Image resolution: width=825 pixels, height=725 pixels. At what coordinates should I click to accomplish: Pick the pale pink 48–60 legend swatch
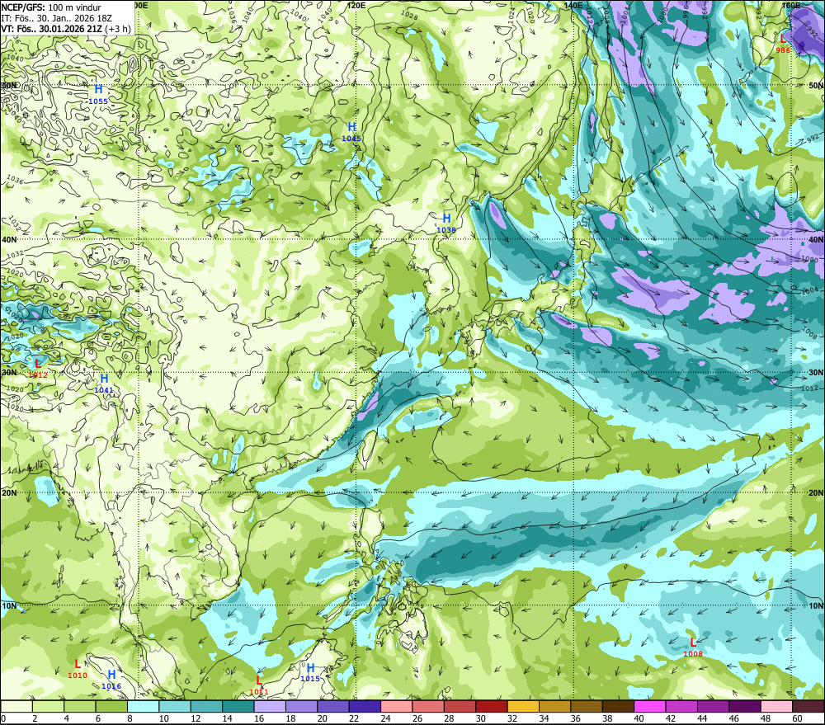point(776,707)
